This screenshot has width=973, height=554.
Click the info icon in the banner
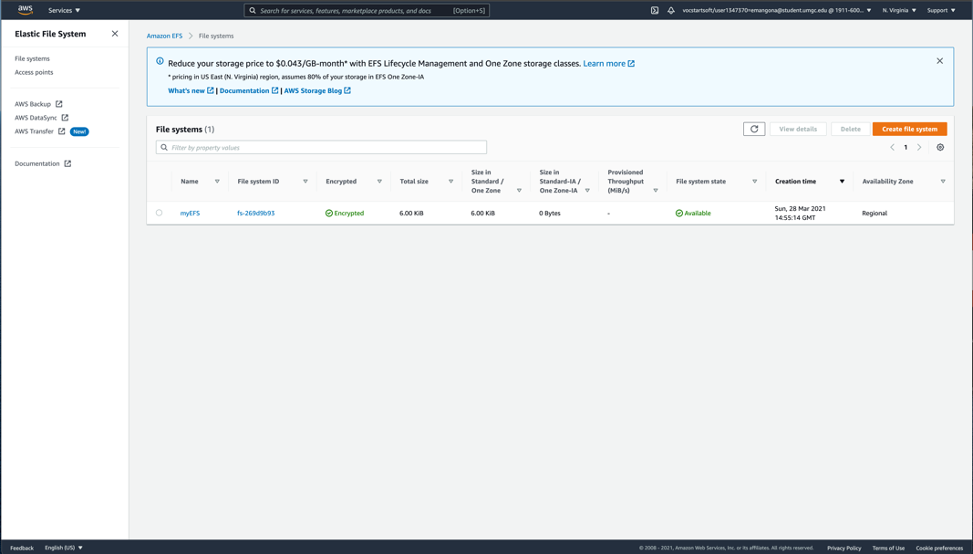(x=160, y=61)
